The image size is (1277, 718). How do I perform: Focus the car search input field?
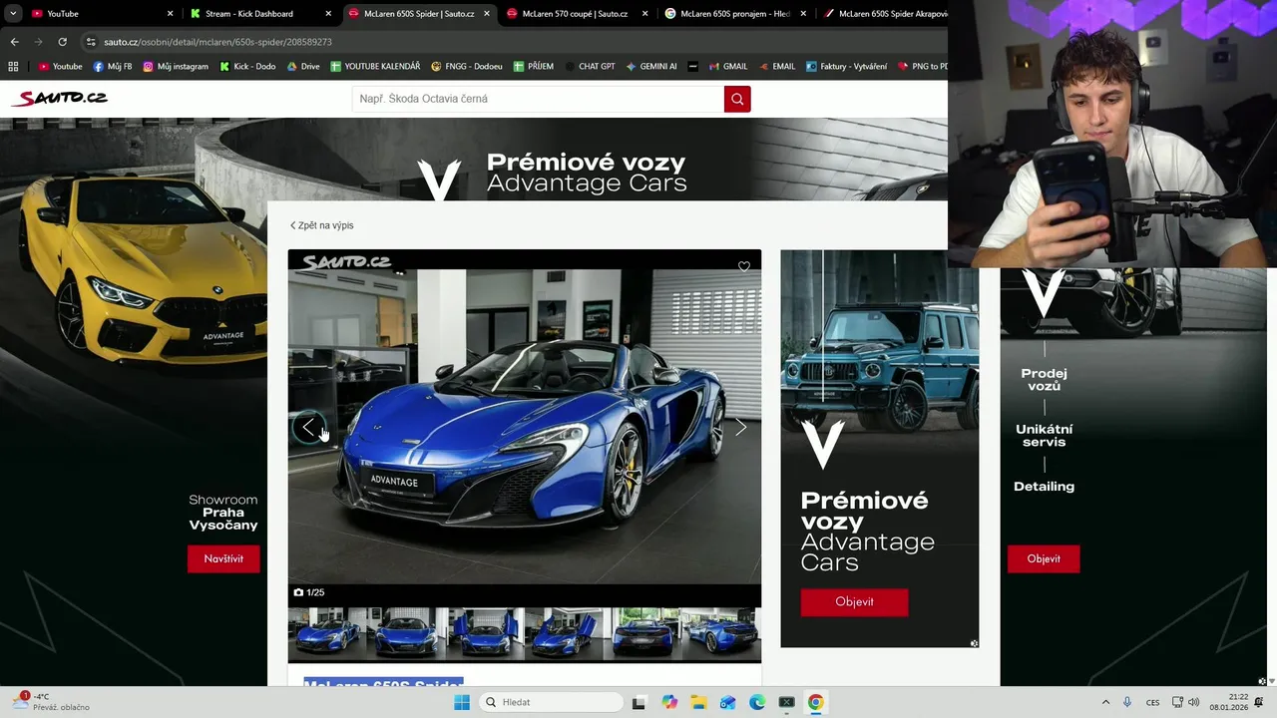pyautogui.click(x=538, y=99)
